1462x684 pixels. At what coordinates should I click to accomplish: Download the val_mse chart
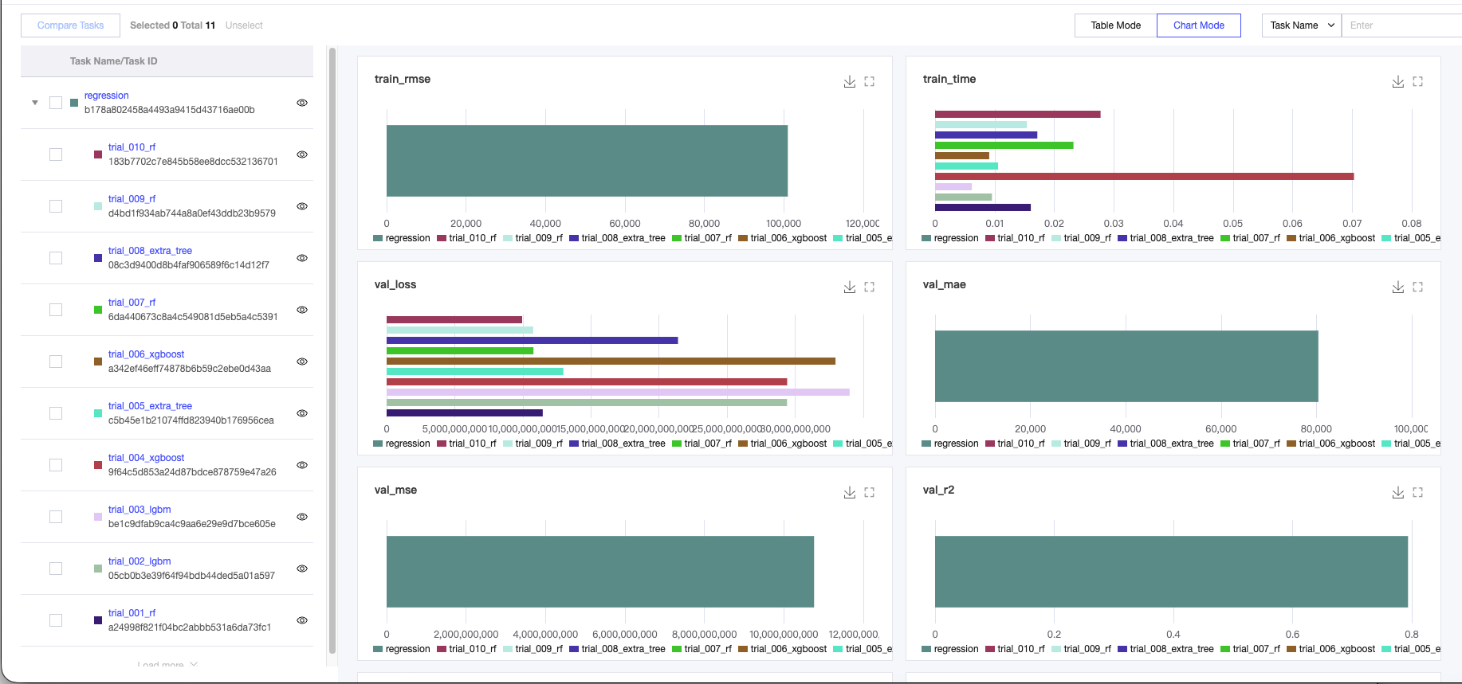[850, 492]
